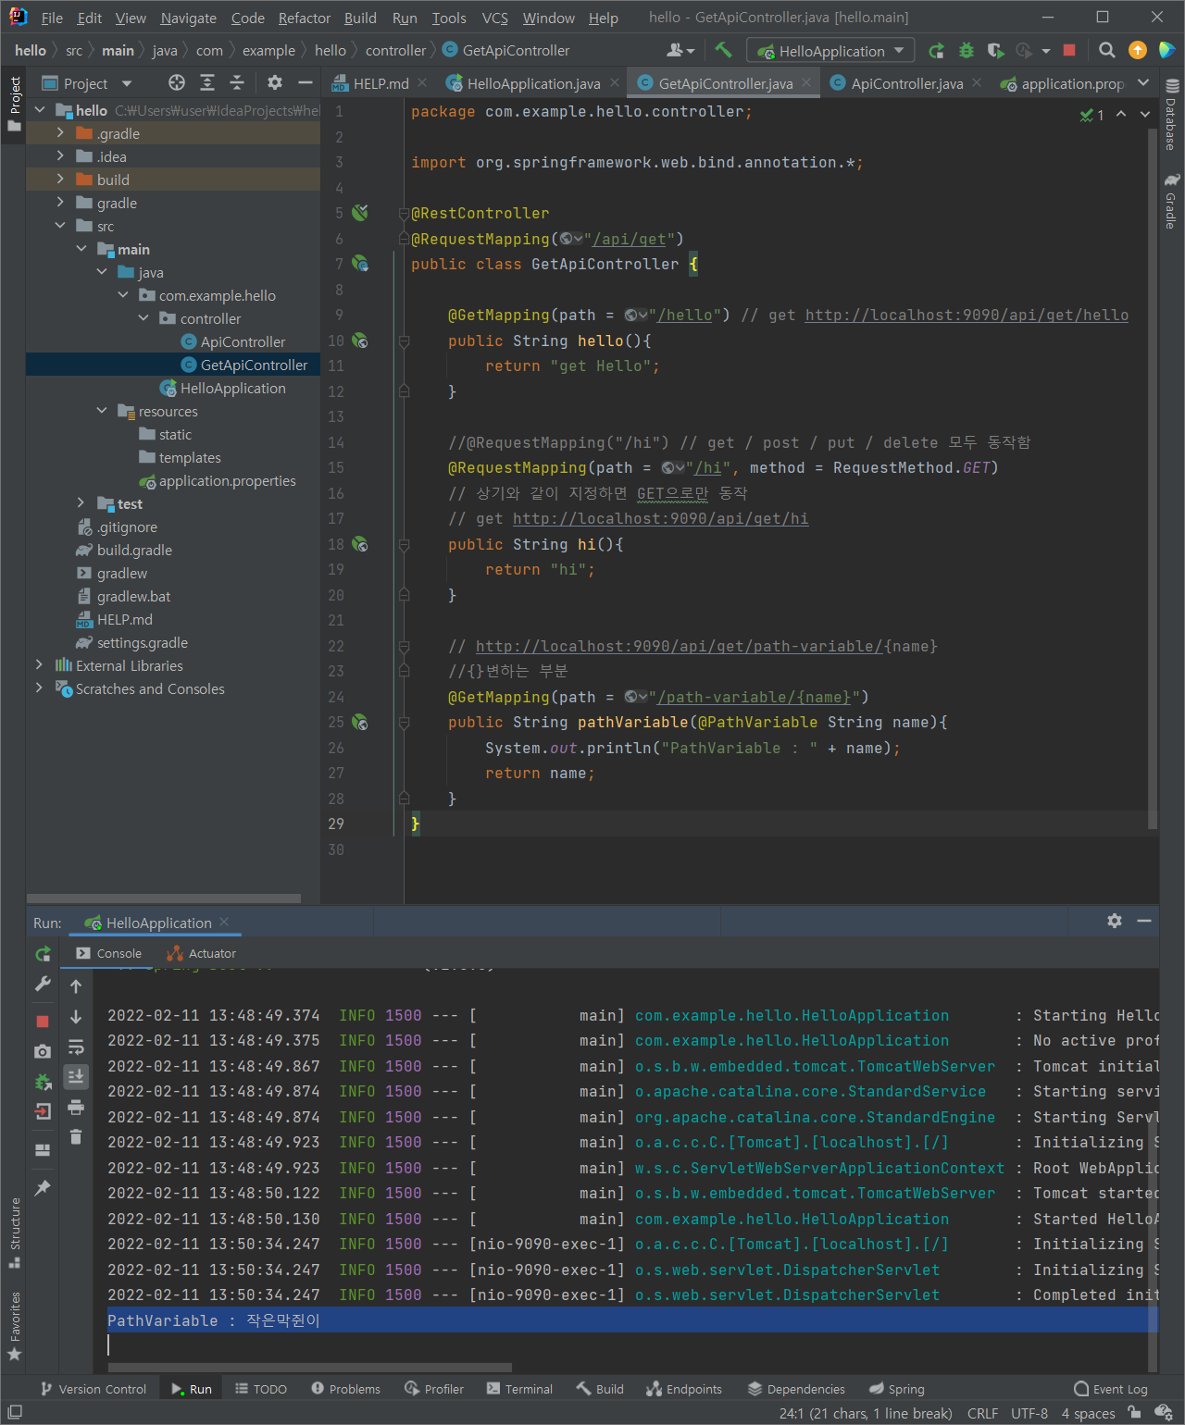Run with coverage shield icon

(x=995, y=51)
